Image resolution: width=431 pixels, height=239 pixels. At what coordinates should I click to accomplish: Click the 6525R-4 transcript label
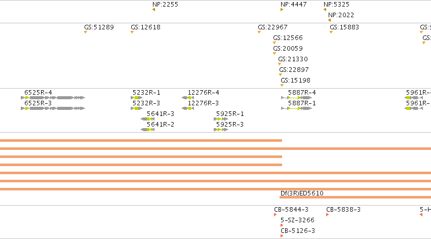tap(38, 93)
